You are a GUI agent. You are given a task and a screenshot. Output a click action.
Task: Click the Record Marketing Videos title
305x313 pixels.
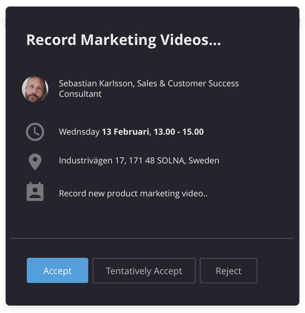[x=124, y=40]
